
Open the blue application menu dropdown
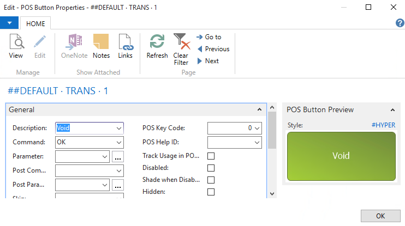pyautogui.click(x=9, y=23)
